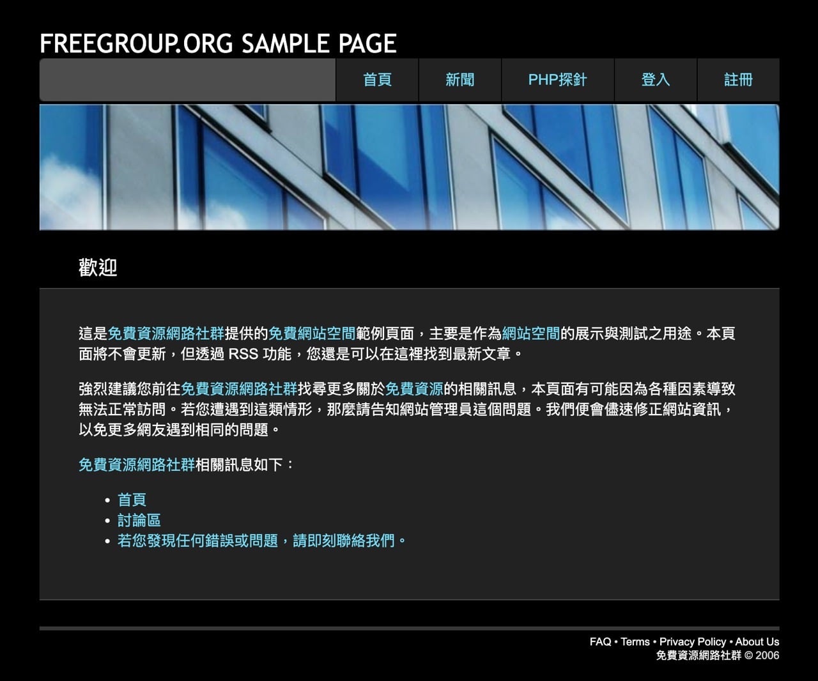Follow the 免費網站空間 link
This screenshot has height=681, width=818.
pos(312,333)
